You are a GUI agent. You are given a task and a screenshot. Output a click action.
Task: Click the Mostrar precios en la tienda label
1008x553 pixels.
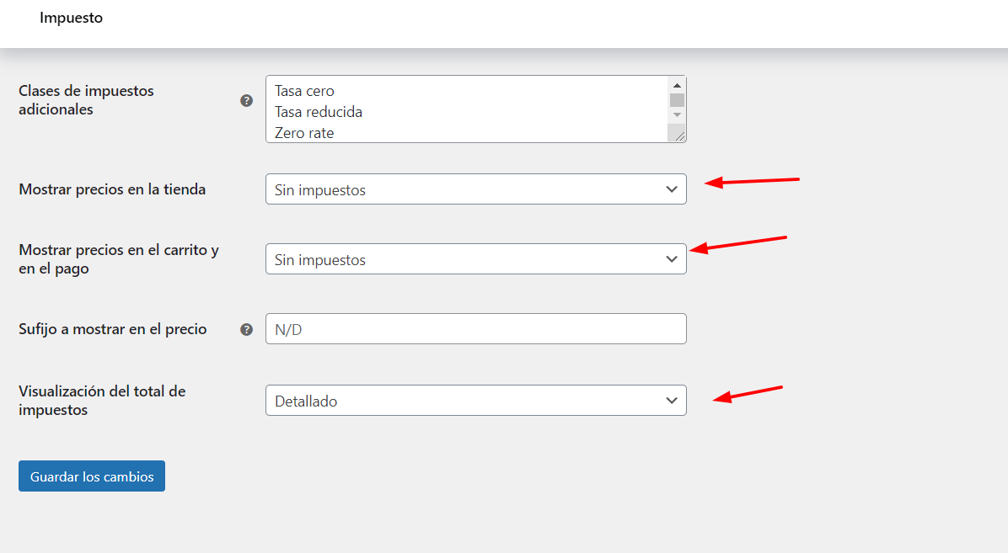pos(112,189)
